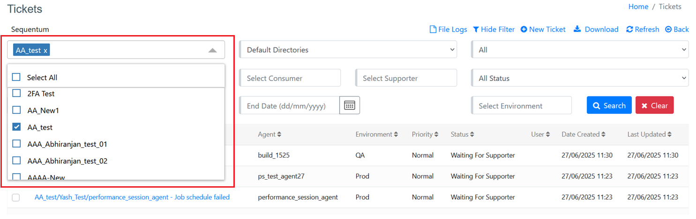The image size is (696, 219).
Task: Enable the AAA_Abhiranjan_test_01 option
Action: (16, 144)
